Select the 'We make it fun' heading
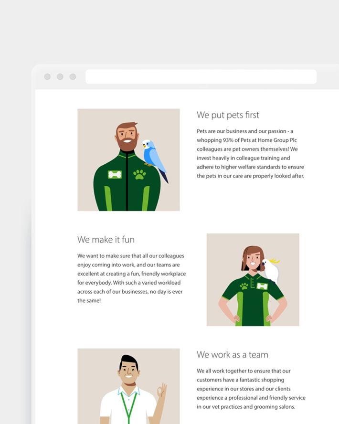 [x=106, y=240]
